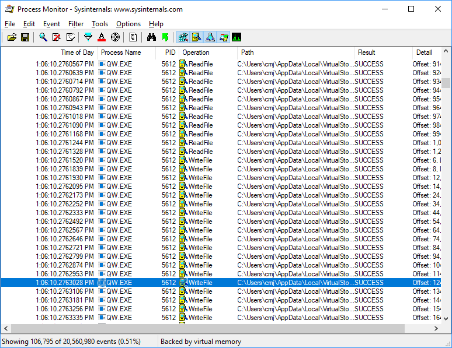Toggle the Autoscroll toolbar icon

point(57,37)
